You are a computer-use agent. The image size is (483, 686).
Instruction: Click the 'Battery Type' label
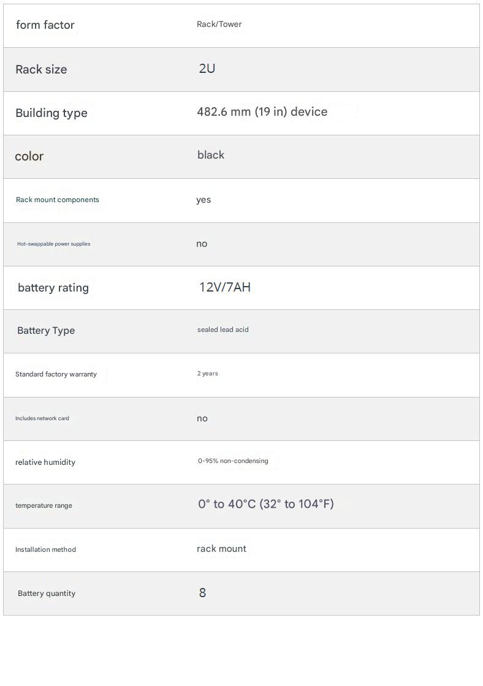46,331
